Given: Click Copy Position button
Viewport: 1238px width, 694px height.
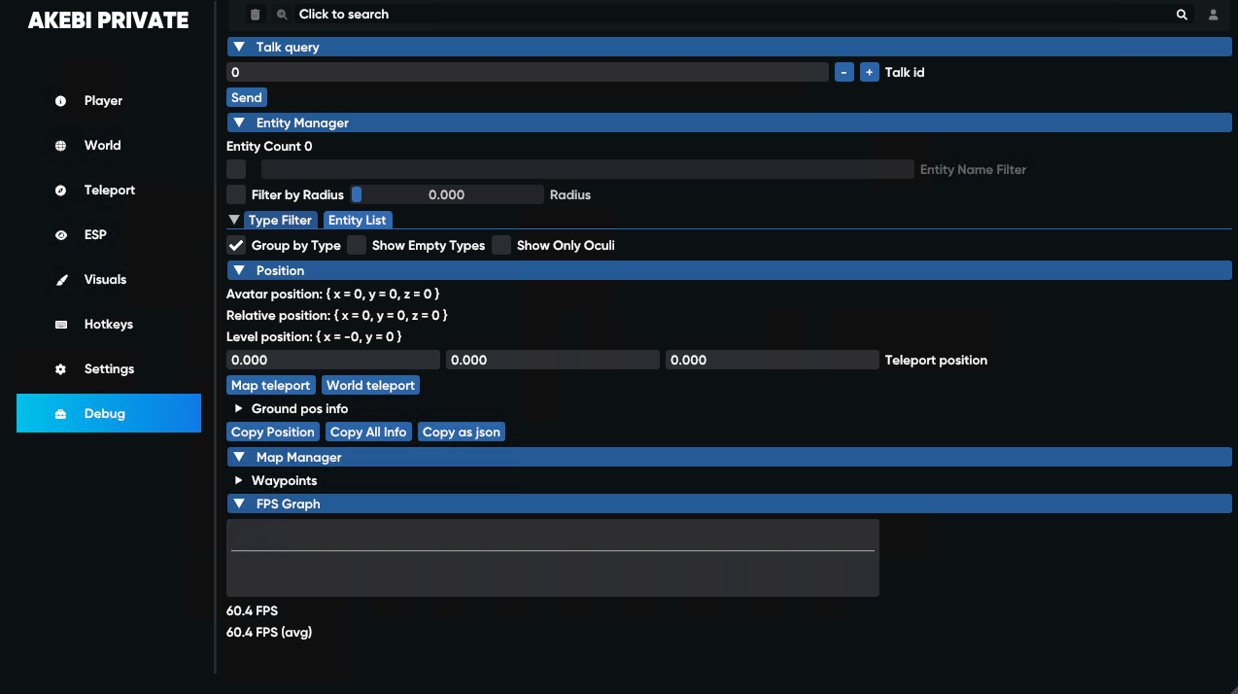Looking at the screenshot, I should (273, 432).
